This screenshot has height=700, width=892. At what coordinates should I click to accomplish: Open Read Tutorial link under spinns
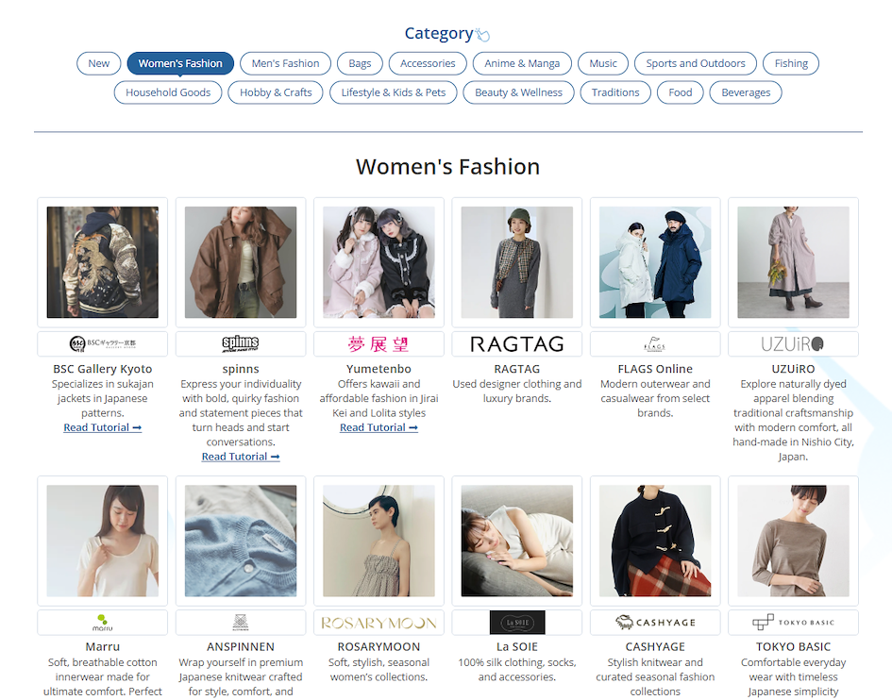click(x=241, y=457)
